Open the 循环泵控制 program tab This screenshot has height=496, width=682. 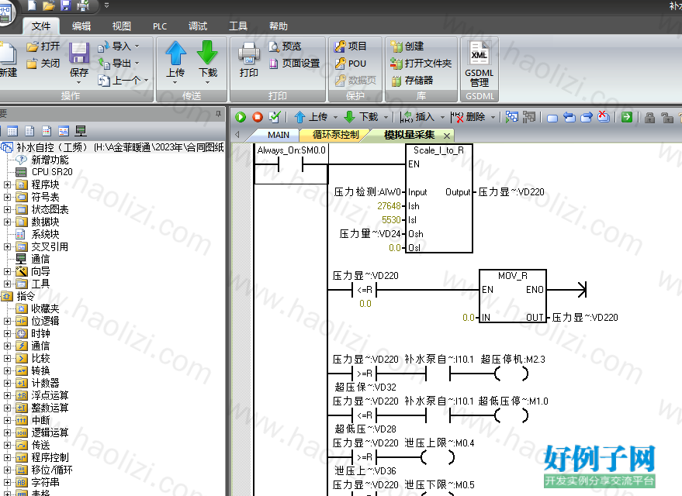point(335,135)
